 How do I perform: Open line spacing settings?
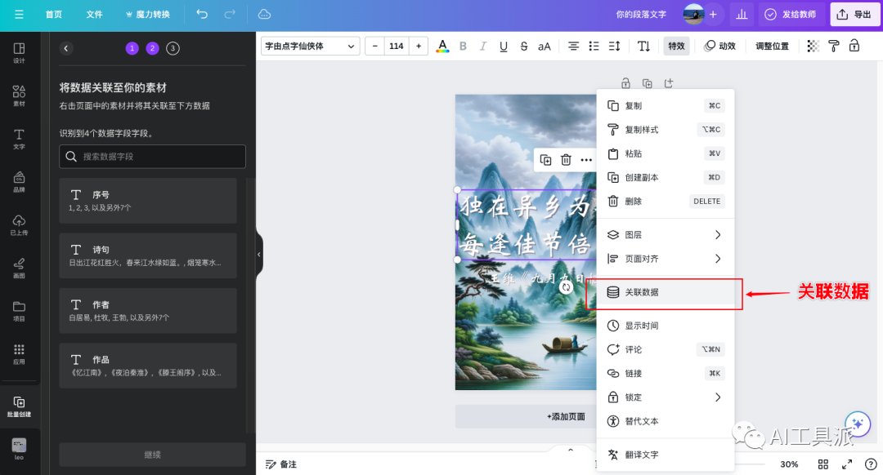tap(614, 46)
